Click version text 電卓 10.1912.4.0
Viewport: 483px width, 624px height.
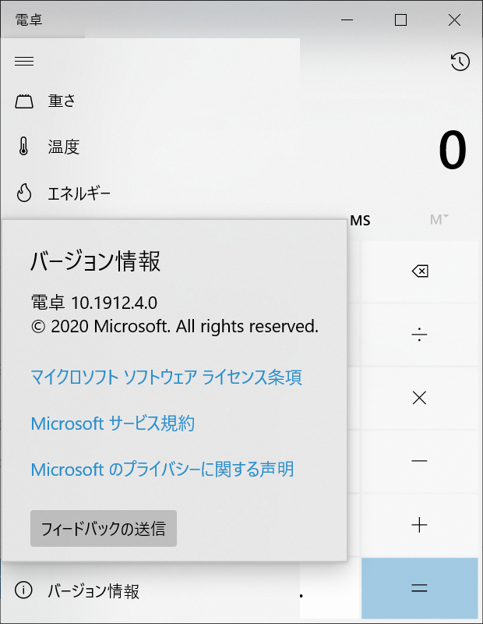[94, 303]
